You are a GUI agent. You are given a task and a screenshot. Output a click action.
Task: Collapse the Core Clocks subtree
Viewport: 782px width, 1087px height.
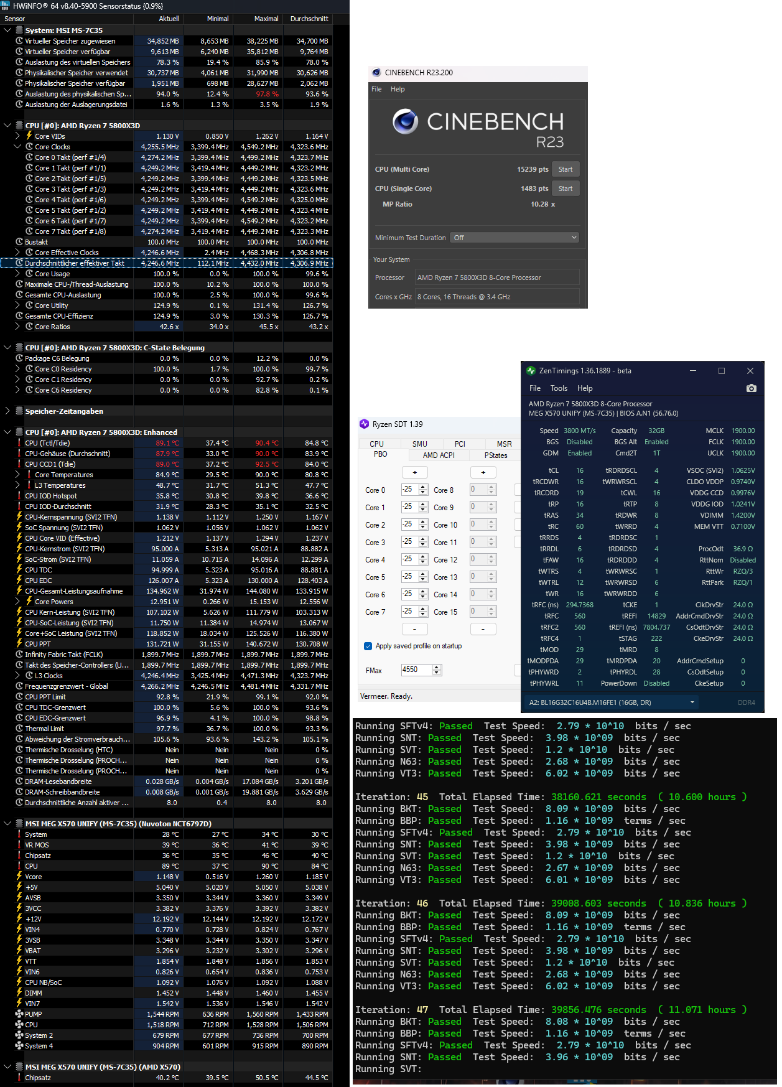coord(17,147)
